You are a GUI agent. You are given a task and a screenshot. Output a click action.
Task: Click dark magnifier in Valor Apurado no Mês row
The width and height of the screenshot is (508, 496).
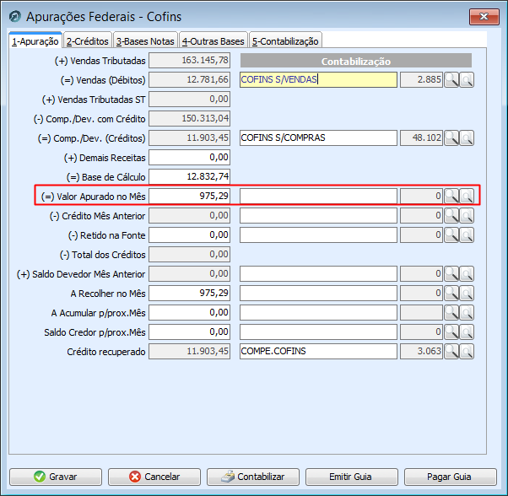pyautogui.click(x=451, y=197)
